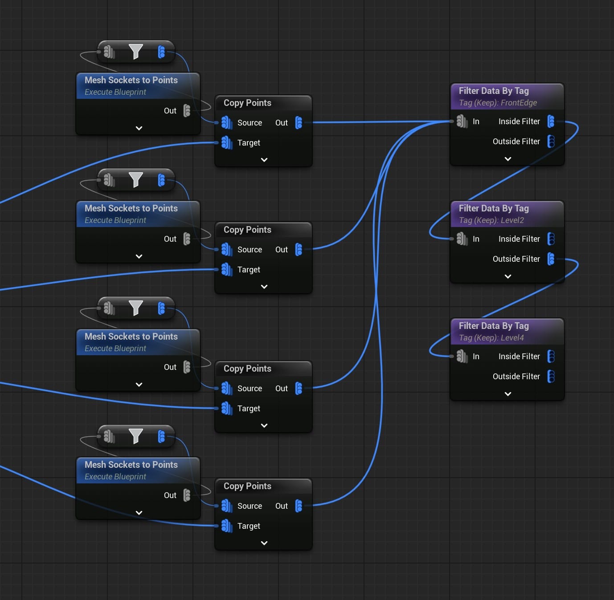Select the topmost Copy Points node title
Viewport: 614px width, 600px height.
point(247,103)
